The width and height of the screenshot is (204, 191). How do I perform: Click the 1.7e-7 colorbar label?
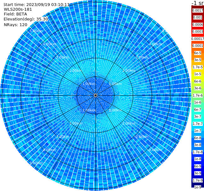coord(198,124)
